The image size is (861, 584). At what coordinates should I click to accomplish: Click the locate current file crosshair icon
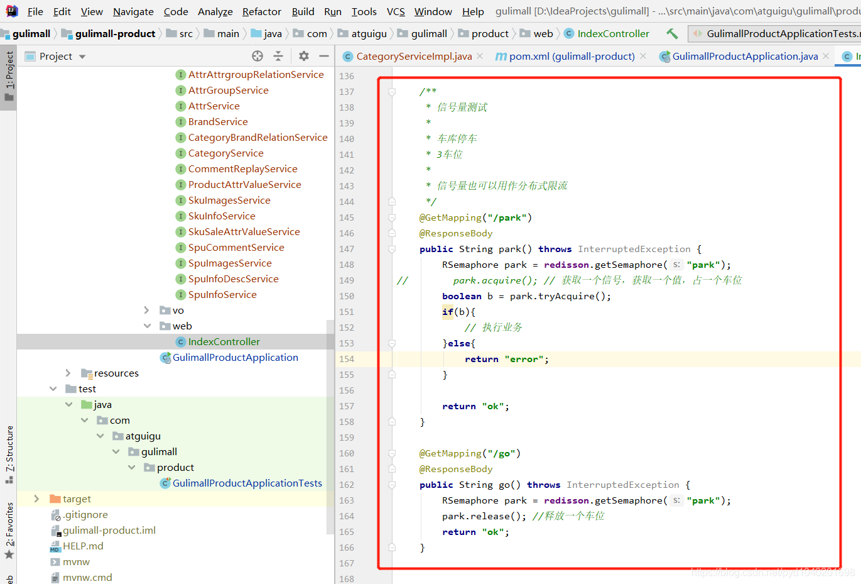257,56
